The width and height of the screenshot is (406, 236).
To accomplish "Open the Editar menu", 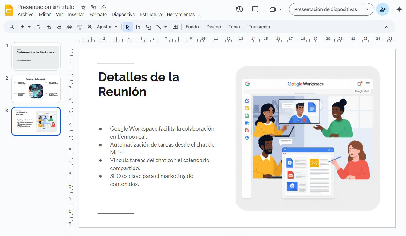I will tap(45, 14).
